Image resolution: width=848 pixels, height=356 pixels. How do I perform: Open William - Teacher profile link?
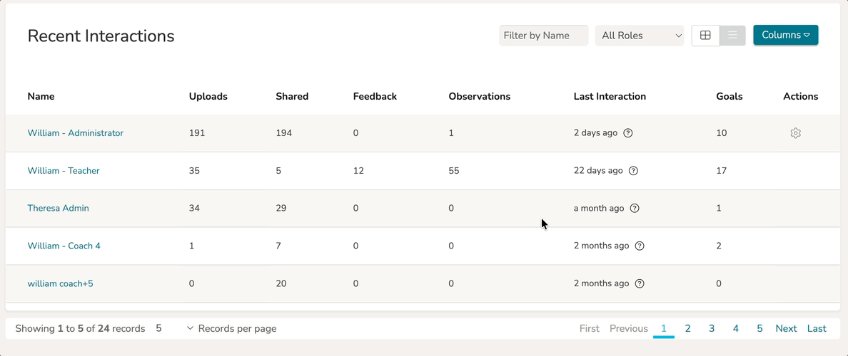tap(64, 171)
